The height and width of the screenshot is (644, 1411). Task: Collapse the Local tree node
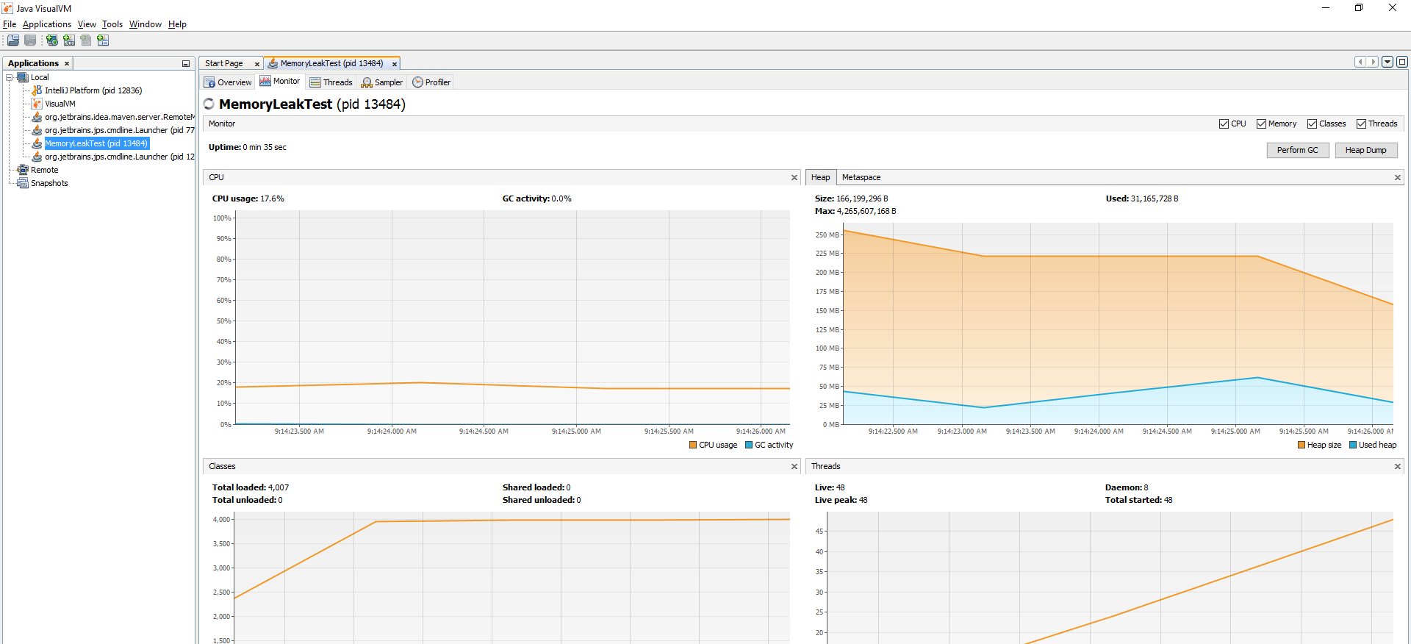[x=9, y=77]
